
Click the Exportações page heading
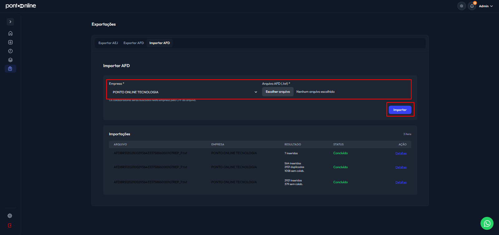[x=104, y=24]
